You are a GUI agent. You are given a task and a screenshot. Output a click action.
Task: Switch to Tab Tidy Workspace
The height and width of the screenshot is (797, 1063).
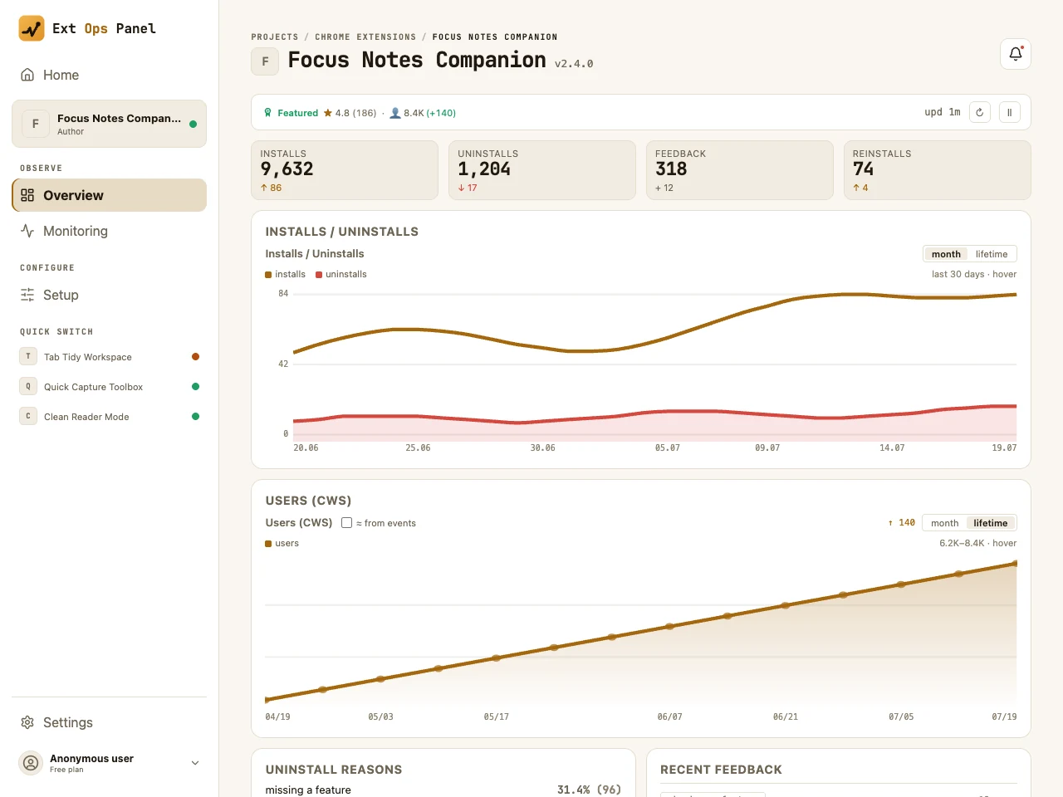[109, 357]
